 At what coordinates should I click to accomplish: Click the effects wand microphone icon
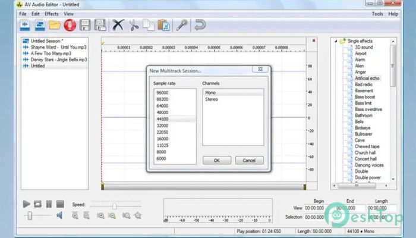tap(182, 25)
